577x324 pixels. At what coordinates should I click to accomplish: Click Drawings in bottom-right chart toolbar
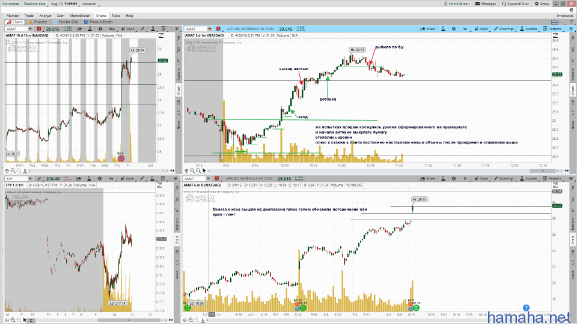[504, 179]
